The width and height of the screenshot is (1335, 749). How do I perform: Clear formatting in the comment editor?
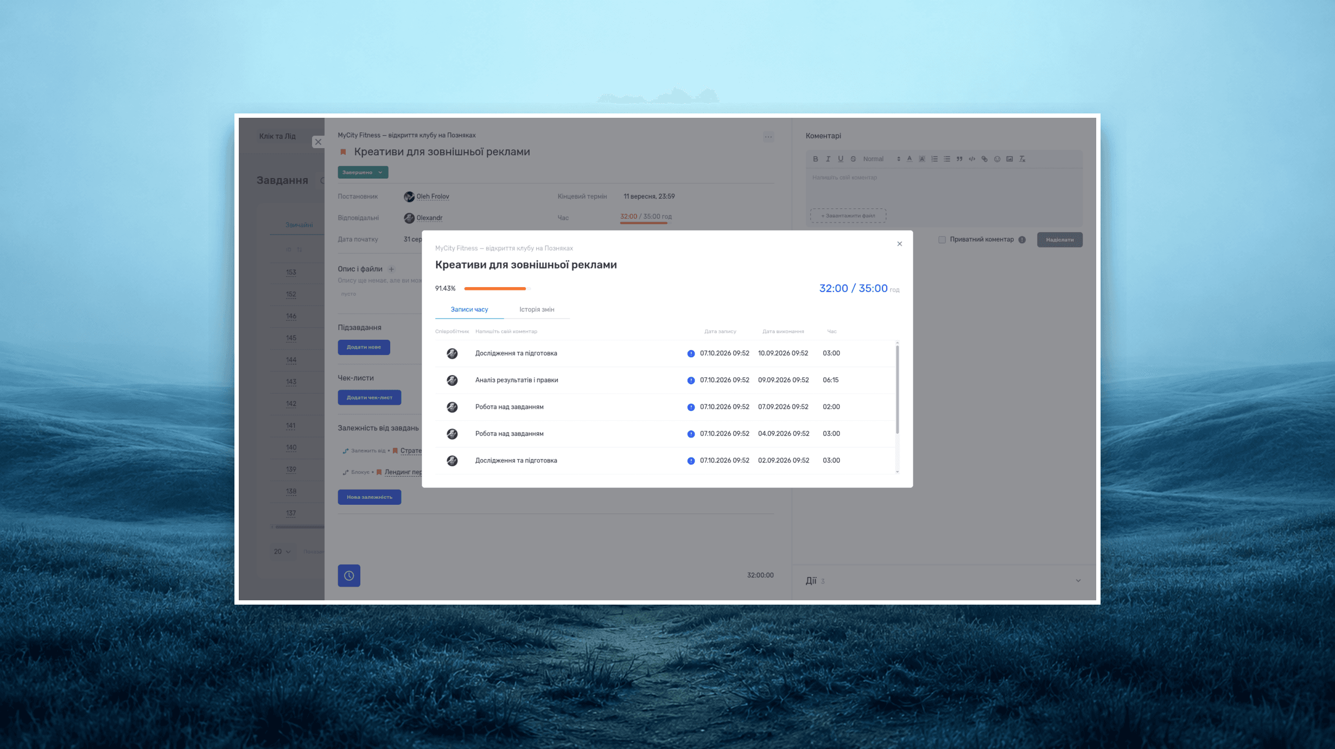[1022, 159]
